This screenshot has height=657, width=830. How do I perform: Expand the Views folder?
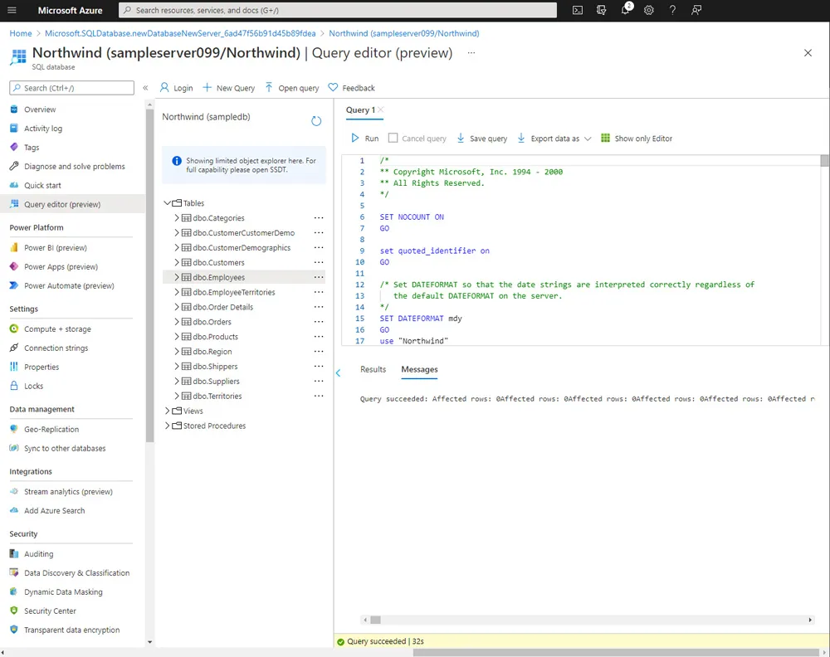[168, 411]
